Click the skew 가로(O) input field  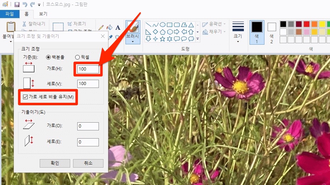88,126
